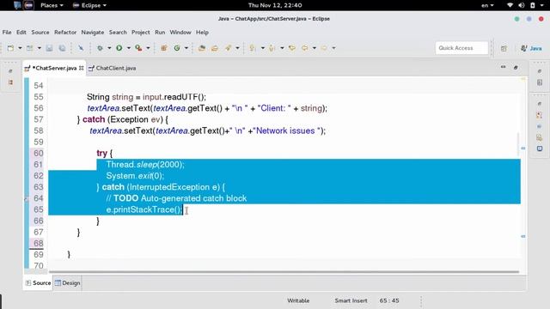Click the Open Type toolbar icon
Viewport: 550px width, 309px height.
(202, 48)
